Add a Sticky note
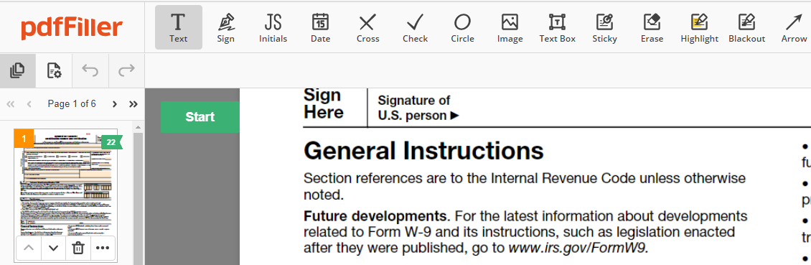Screen dimensions: 811x265 point(604,27)
